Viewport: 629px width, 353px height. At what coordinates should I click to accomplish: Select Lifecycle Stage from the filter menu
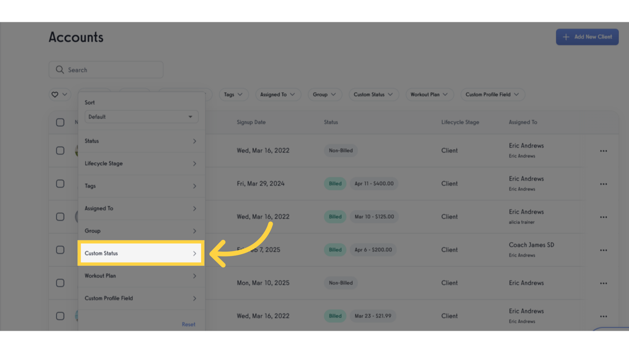141,163
